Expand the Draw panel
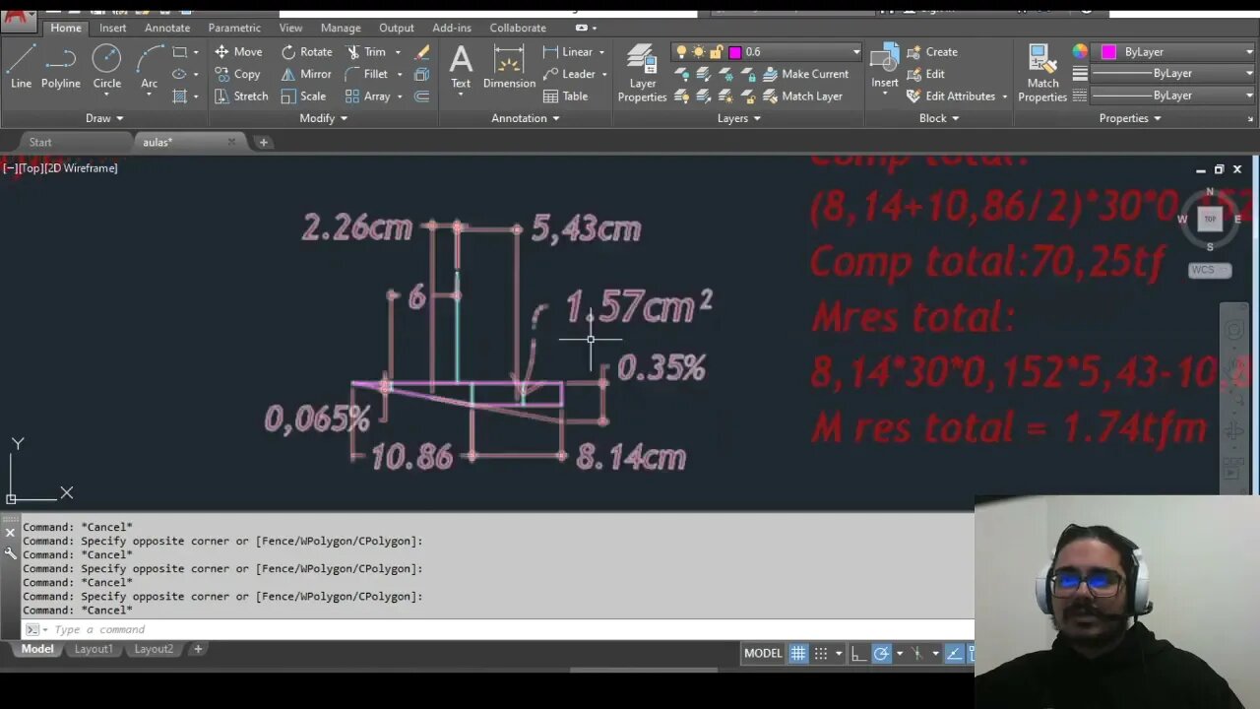 [104, 118]
